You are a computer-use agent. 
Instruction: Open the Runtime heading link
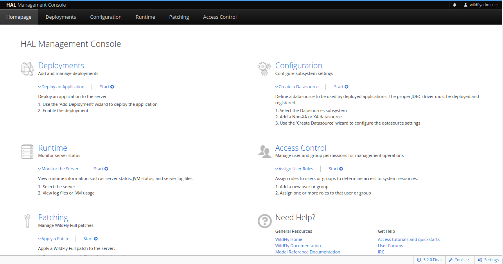[52, 148]
